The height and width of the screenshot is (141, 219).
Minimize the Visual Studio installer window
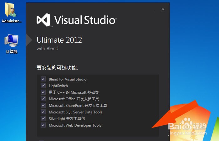click(155, 10)
